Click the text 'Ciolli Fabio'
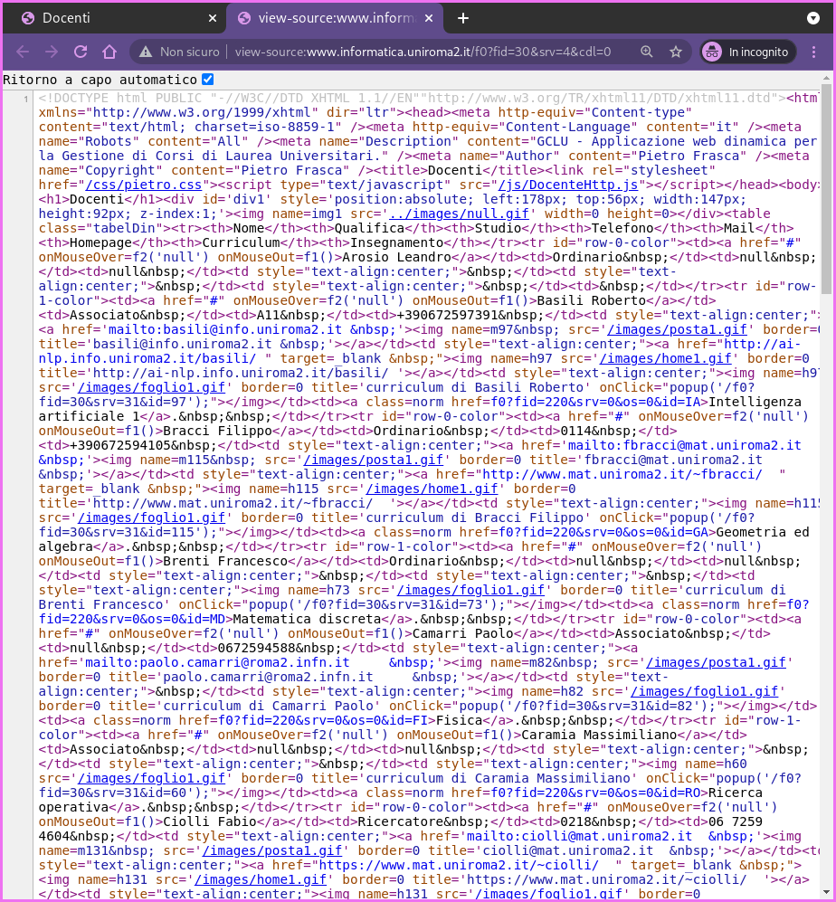Image resolution: width=836 pixels, height=902 pixels. 209,821
